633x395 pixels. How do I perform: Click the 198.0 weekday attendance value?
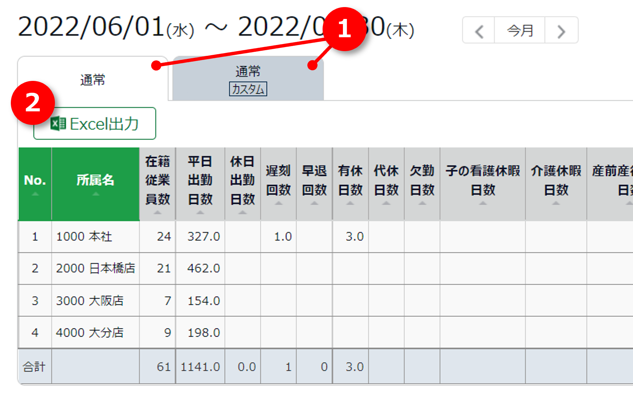(x=204, y=332)
